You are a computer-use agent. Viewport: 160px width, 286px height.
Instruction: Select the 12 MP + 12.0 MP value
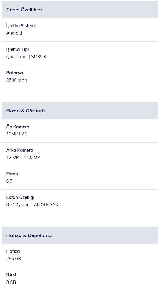(x=23, y=158)
